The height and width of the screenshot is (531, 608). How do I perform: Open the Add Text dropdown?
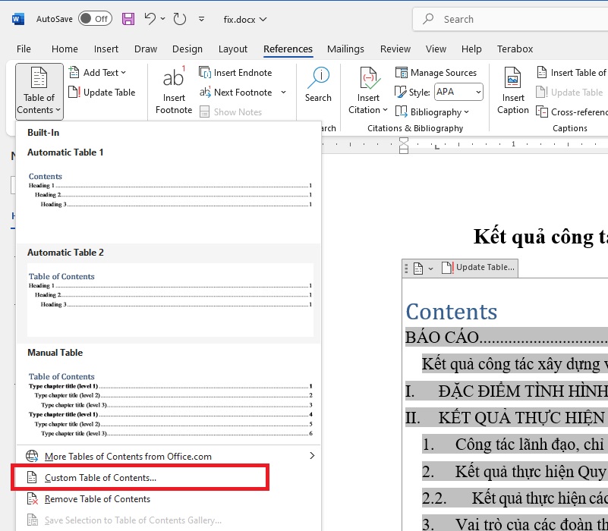point(97,73)
